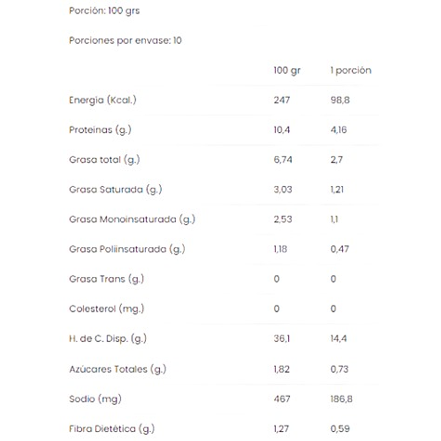Click the 'Azúcares Totales (g.)' label
Image resolution: width=441 pixels, height=441 pixels.
pos(117,369)
